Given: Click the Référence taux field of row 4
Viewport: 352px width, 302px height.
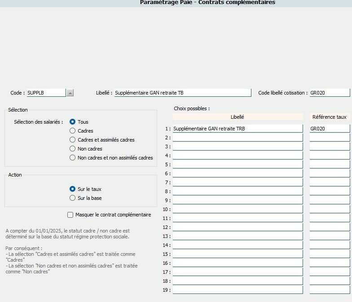Looking at the screenshot, I should click(330, 155).
